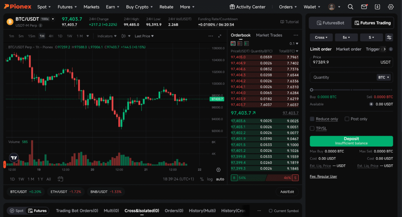Click the info icon beside order types
The image size is (402, 217).
click(391, 49)
